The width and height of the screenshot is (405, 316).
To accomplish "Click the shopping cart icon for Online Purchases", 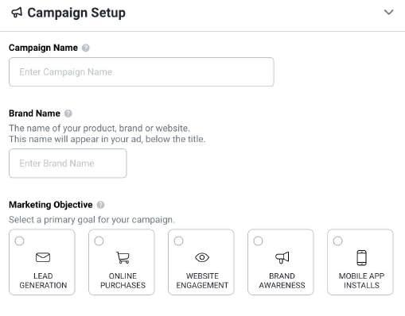I will pyautogui.click(x=123, y=257).
